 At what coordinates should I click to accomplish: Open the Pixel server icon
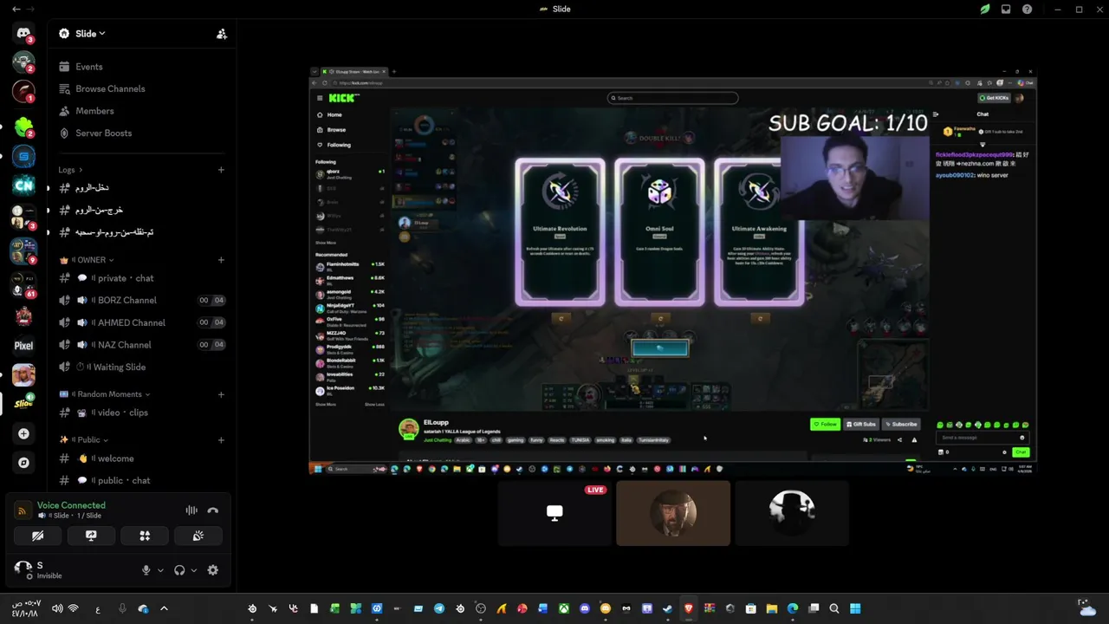coord(23,345)
